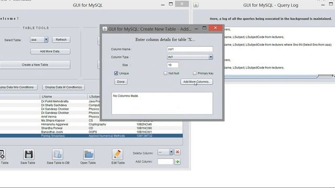Click the No Columns Made text area
This screenshot has width=335, height=188.
click(x=162, y=103)
